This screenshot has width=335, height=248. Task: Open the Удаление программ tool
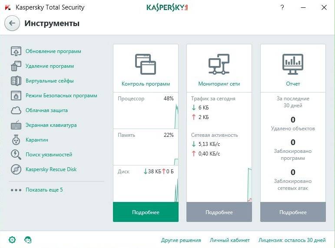coord(50,66)
